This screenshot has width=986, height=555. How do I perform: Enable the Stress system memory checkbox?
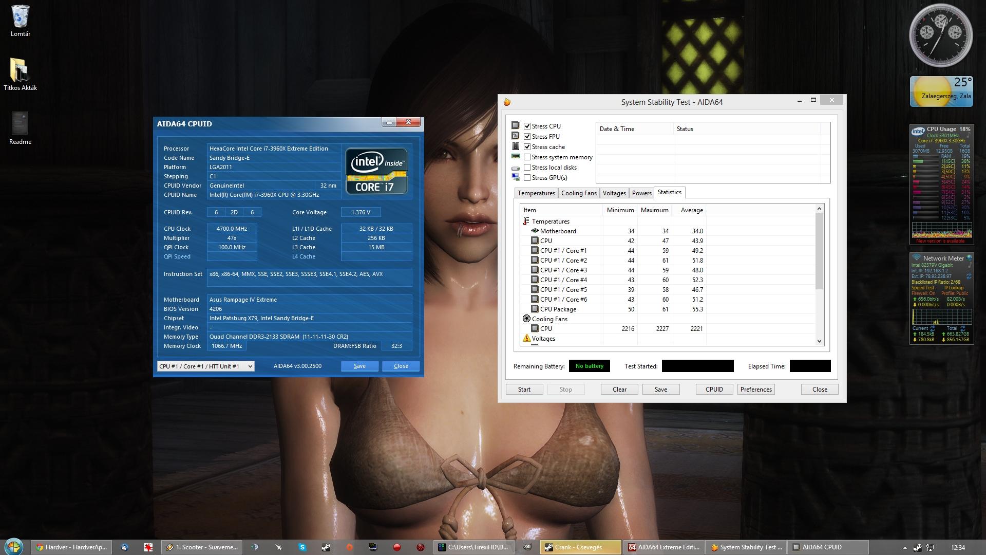(527, 157)
